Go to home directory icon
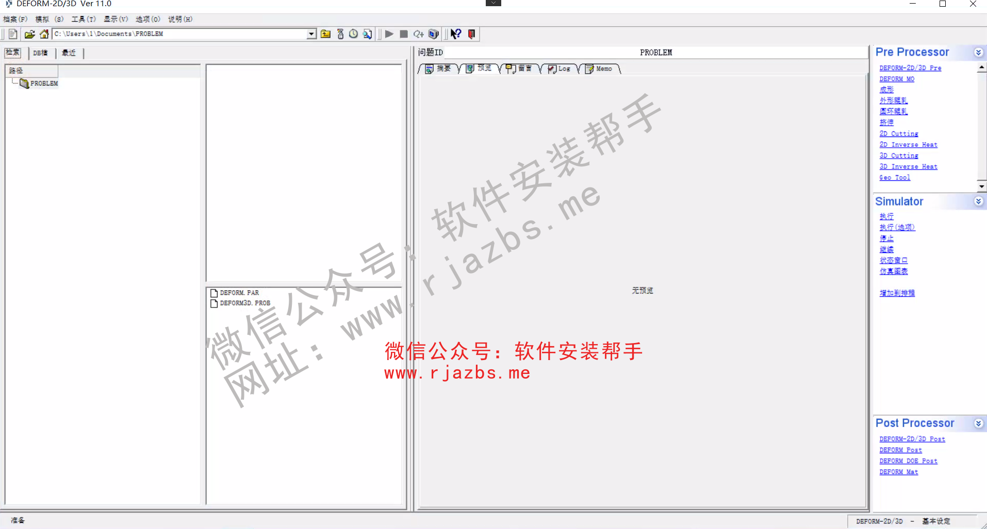Screen dimensions: 987x529 coord(44,34)
